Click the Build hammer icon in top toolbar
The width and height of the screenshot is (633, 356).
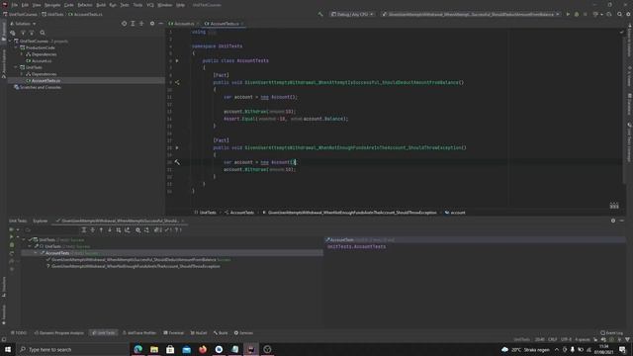[x=320, y=14]
